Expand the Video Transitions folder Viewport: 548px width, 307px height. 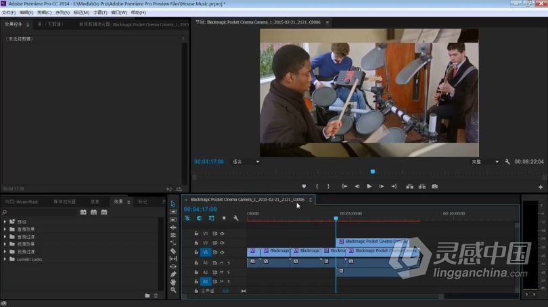(x=5, y=252)
